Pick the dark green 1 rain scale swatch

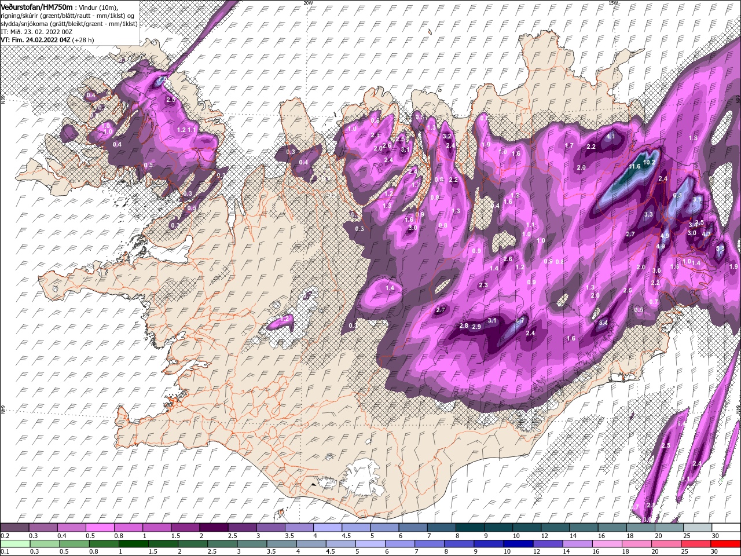point(133,543)
